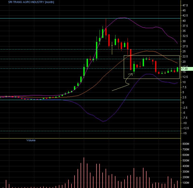The image size is (193, 188).
Task: Click the 22.5 price axis label
Action: point(185,56)
